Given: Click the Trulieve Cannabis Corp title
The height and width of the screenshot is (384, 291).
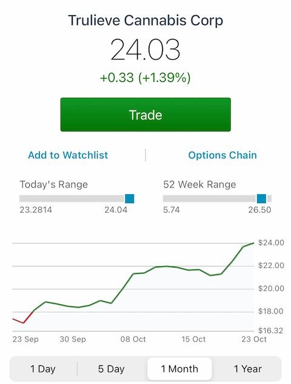Looking at the screenshot, I should coord(145,21).
